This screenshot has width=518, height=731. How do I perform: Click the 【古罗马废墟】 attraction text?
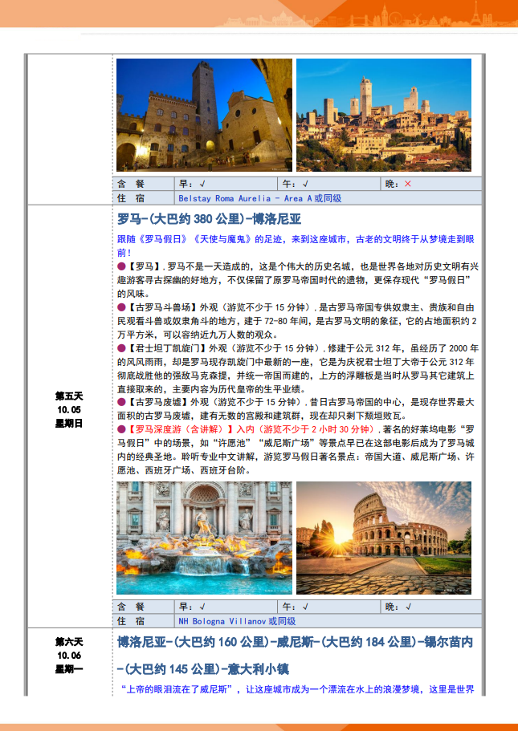158,402
